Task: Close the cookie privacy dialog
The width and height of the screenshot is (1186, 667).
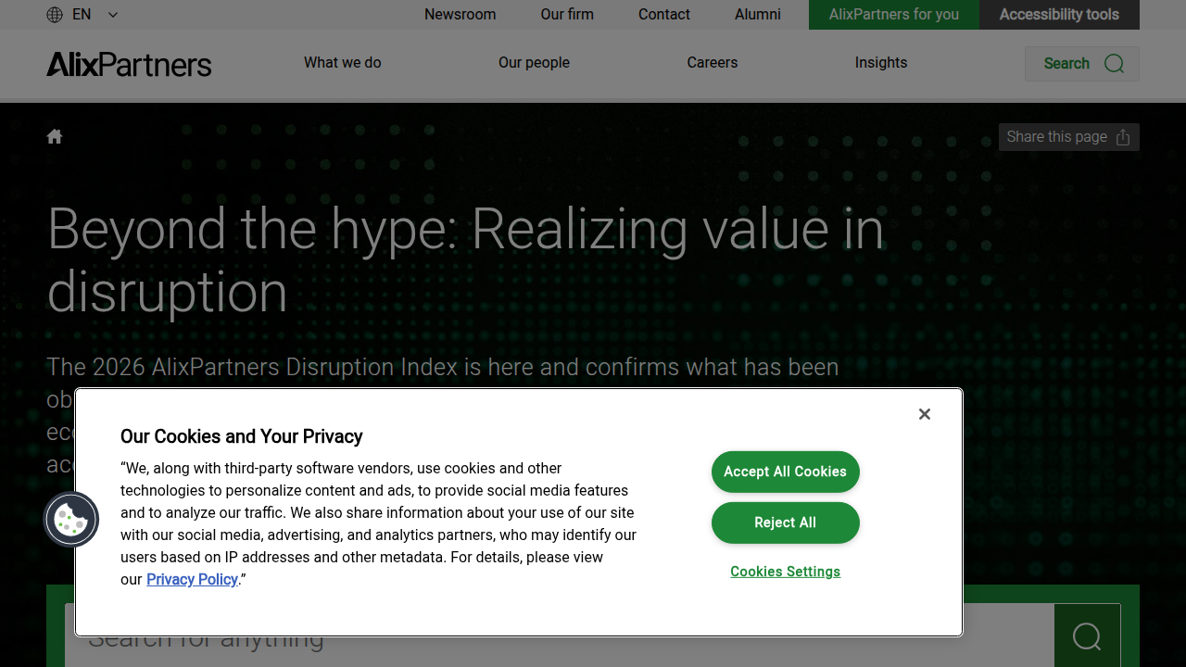Action: [x=925, y=414]
